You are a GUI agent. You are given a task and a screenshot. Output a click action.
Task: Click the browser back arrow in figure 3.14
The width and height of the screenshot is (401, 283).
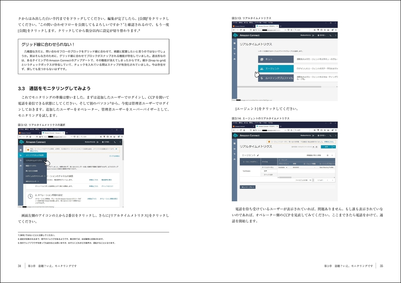[x=234, y=130]
